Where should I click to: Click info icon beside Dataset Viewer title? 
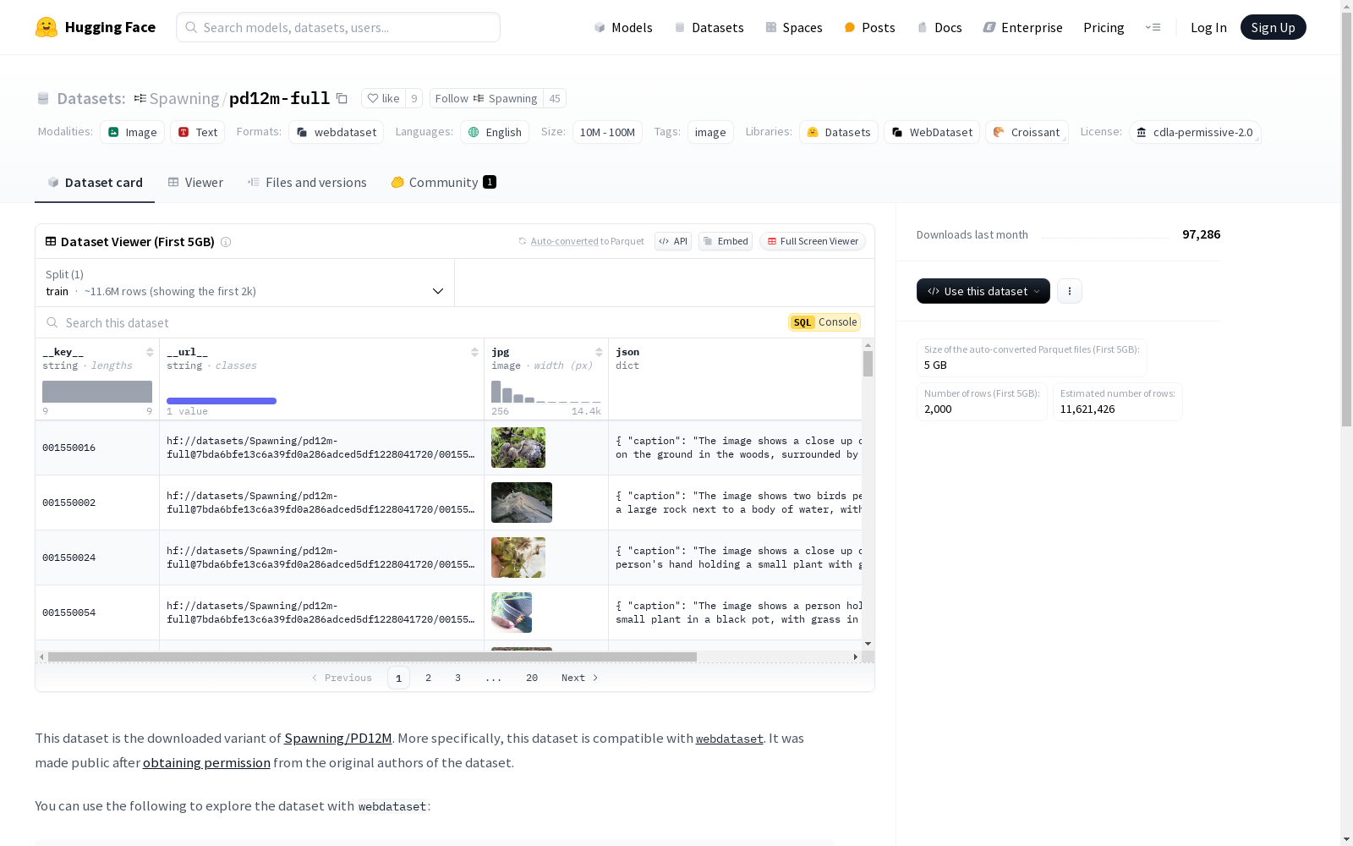pyautogui.click(x=226, y=242)
